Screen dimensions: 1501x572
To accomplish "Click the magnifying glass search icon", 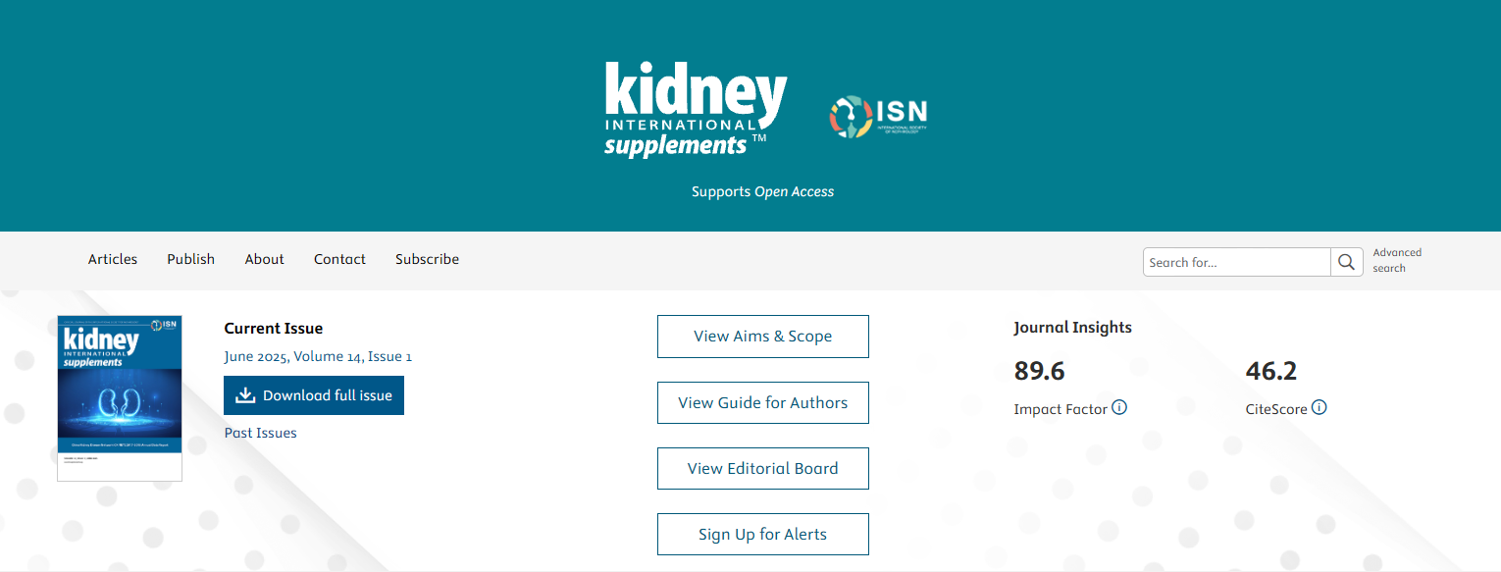I will tap(1346, 262).
